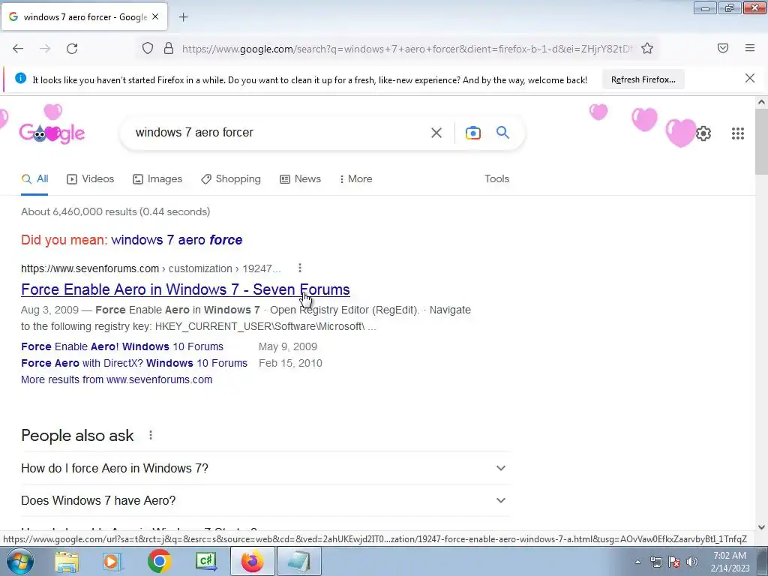Open Google quick settings gear
This screenshot has width=768, height=576.
pyautogui.click(x=703, y=133)
